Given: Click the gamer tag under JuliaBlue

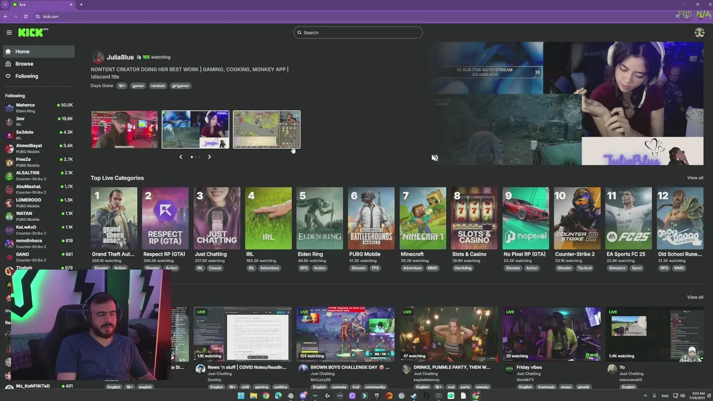Looking at the screenshot, I should point(138,86).
